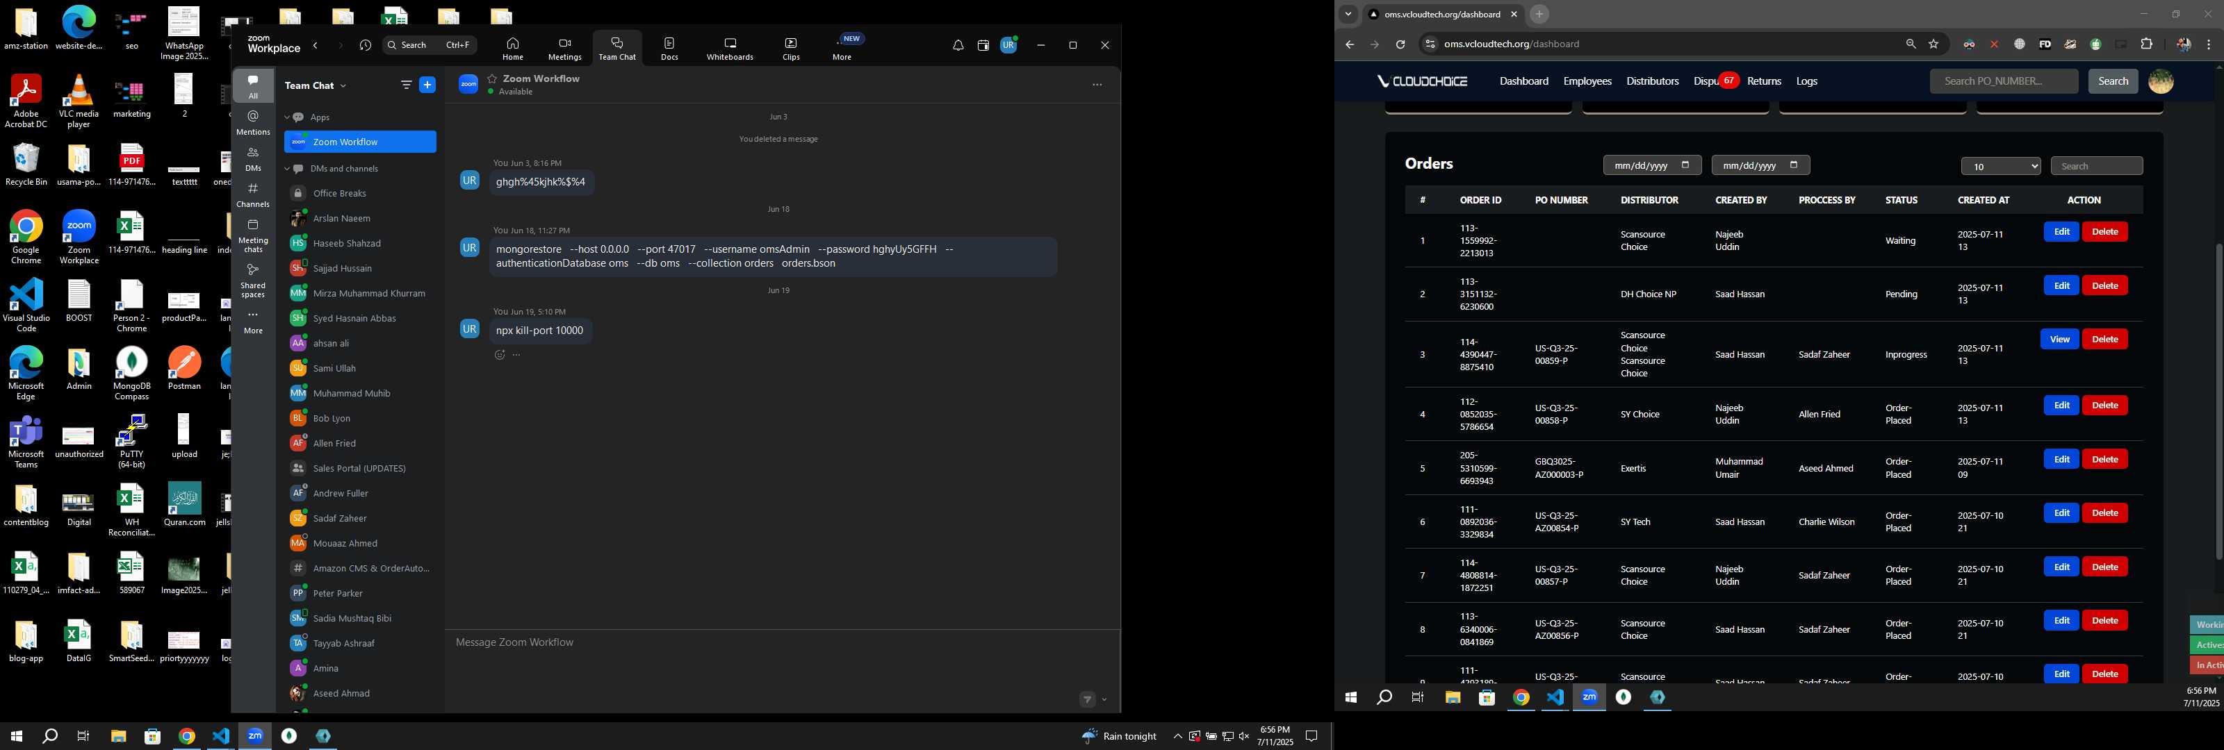2224x750 pixels.
Task: Open Returns page in CloudChoice navbar
Action: (1764, 81)
